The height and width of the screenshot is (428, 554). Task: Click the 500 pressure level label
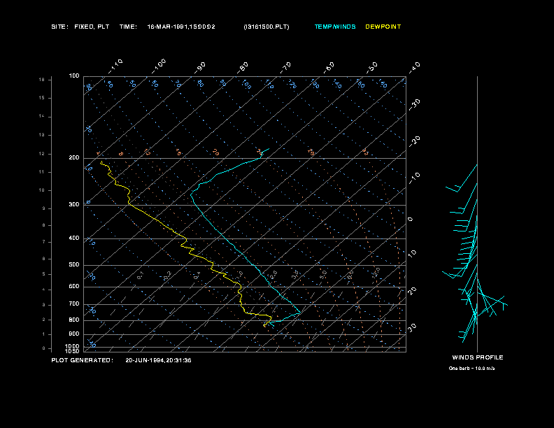(x=74, y=265)
